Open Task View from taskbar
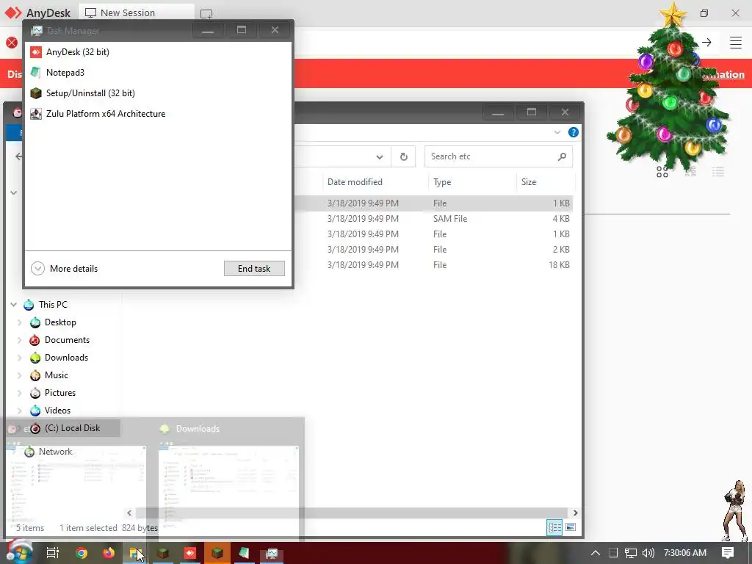This screenshot has width=752, height=564. tap(52, 553)
